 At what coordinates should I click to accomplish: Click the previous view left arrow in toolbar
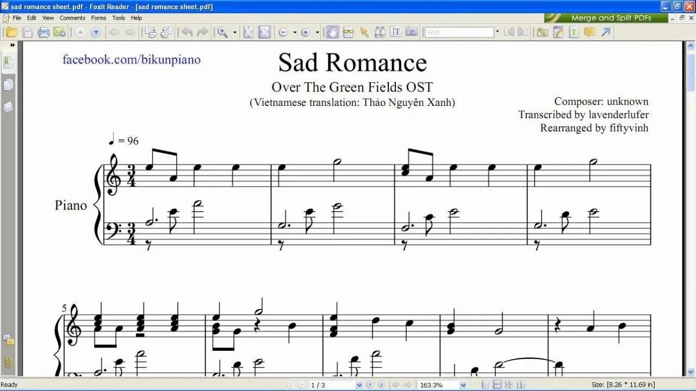point(114,32)
